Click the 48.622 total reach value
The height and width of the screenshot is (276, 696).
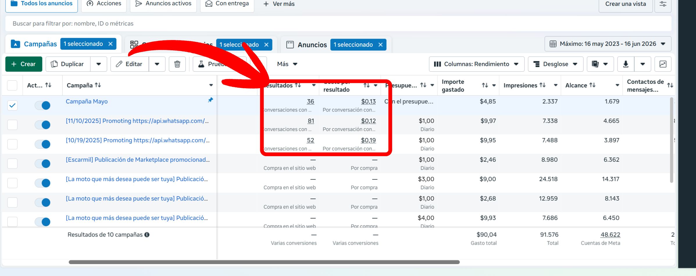pos(610,235)
